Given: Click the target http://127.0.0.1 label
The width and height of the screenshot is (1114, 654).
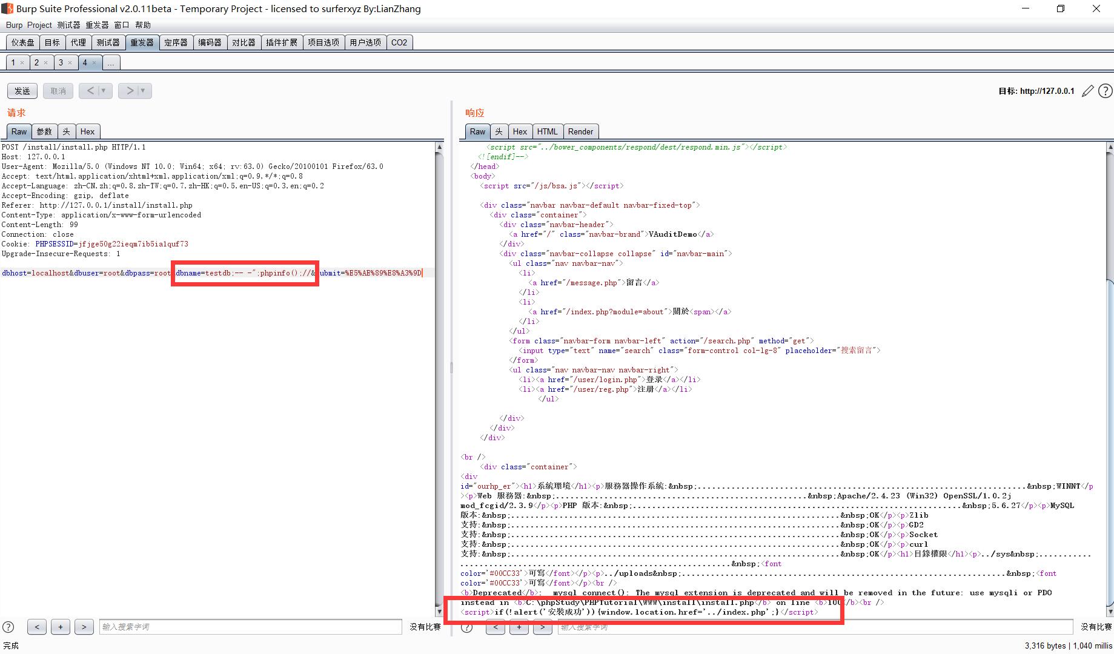Looking at the screenshot, I should 1036,91.
